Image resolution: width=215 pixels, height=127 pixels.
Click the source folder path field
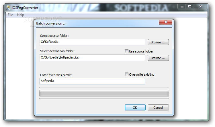tap(92, 42)
